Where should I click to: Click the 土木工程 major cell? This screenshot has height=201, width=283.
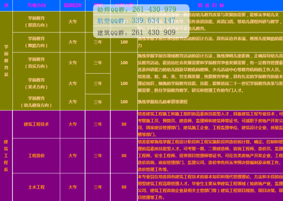tap(36, 187)
